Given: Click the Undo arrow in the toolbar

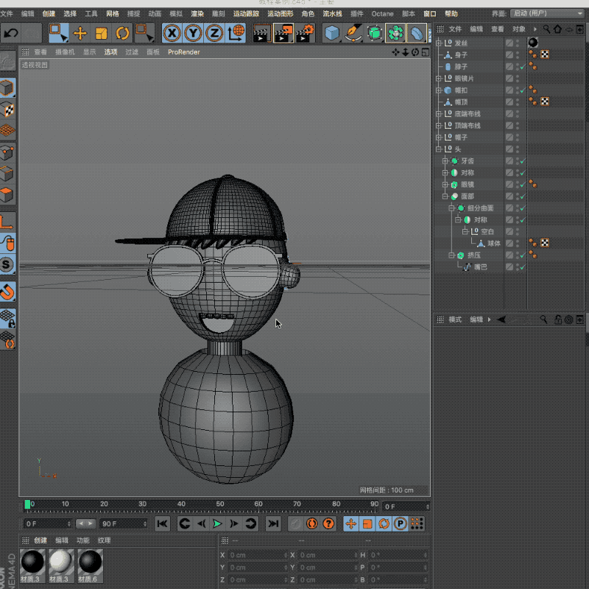Looking at the screenshot, I should pos(11,33).
